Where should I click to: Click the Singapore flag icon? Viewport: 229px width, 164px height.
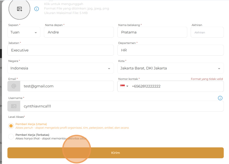click(122, 86)
